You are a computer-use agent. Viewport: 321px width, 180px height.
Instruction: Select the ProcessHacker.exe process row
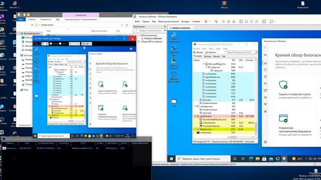point(224,126)
